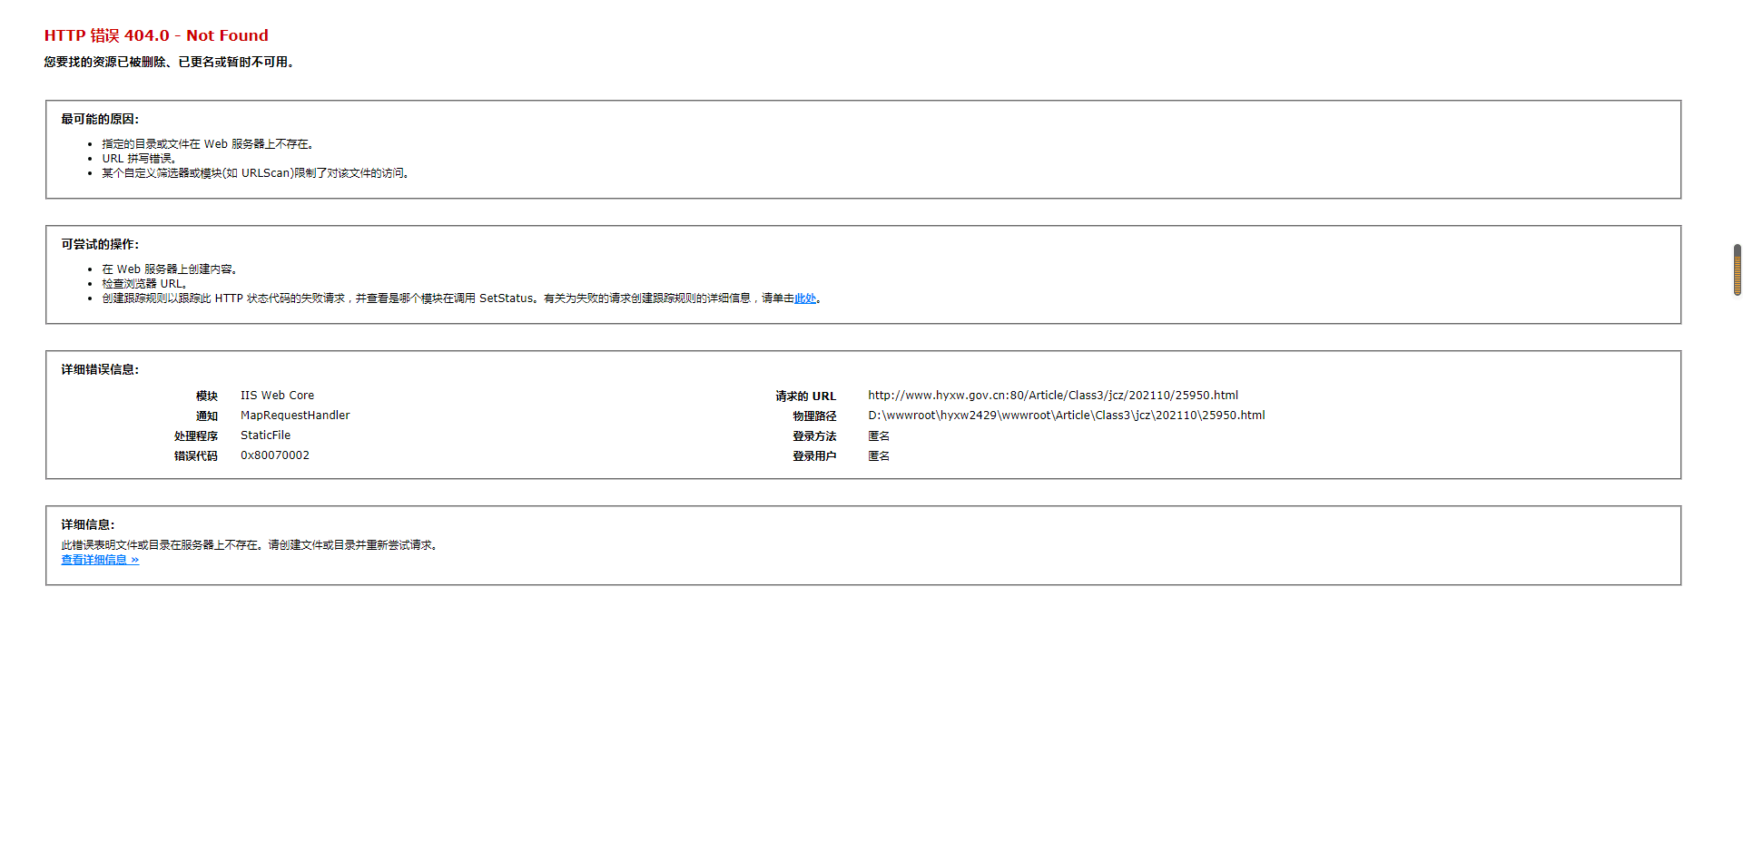This screenshot has width=1743, height=851.
Task: Click the 此处 hyperlink about tracing rules
Action: coord(804,298)
